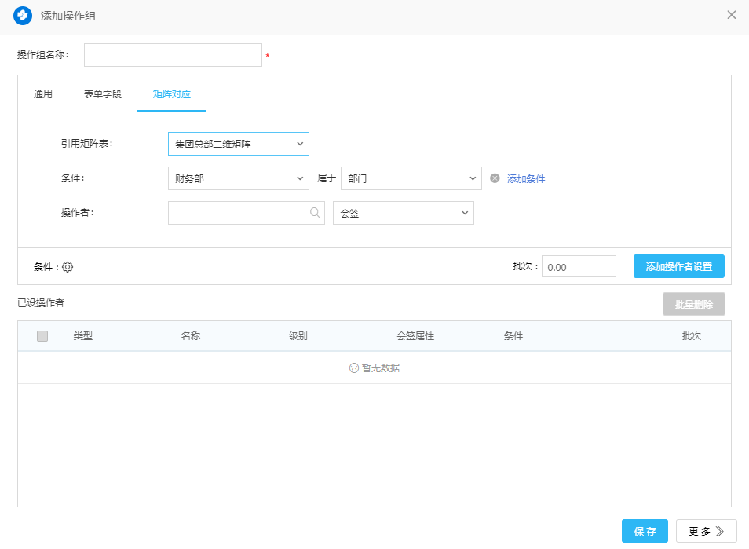The width and height of the screenshot is (749, 549).
Task: Close the 添加操作组 dialog
Action: 732,15
